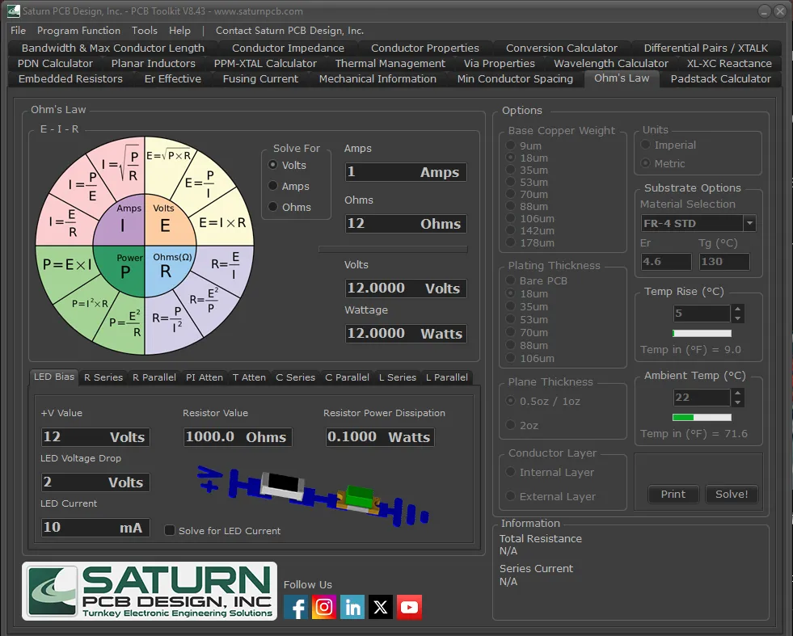Screen dimensions: 793x636
Task: Select Amps in Solve For
Action: [x=289, y=186]
